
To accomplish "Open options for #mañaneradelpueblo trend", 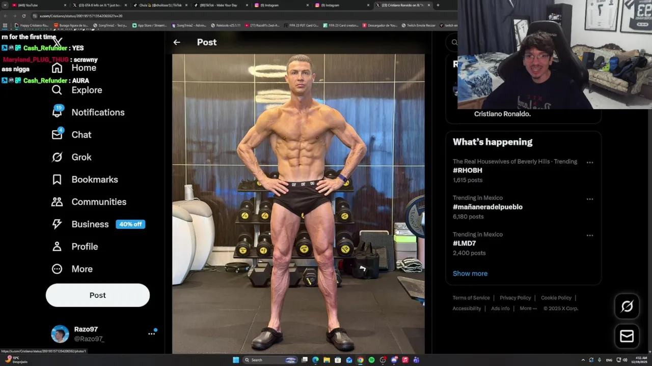I will click(589, 199).
